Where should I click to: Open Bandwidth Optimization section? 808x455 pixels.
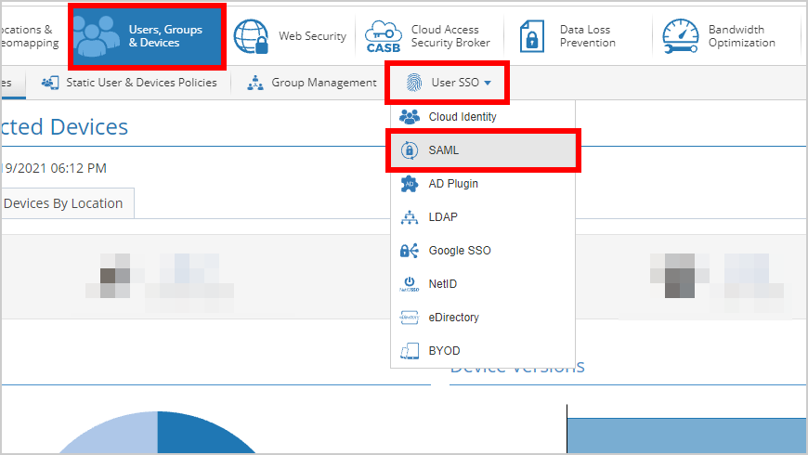(719, 36)
